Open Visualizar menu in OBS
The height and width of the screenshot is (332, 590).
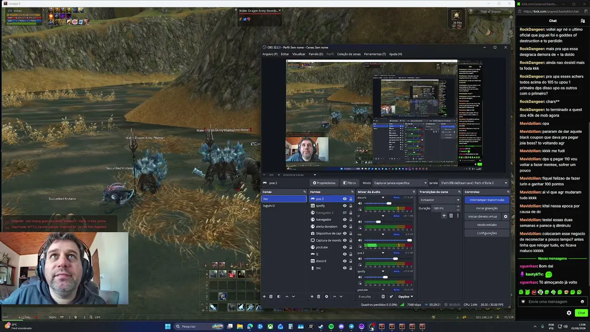299,54
